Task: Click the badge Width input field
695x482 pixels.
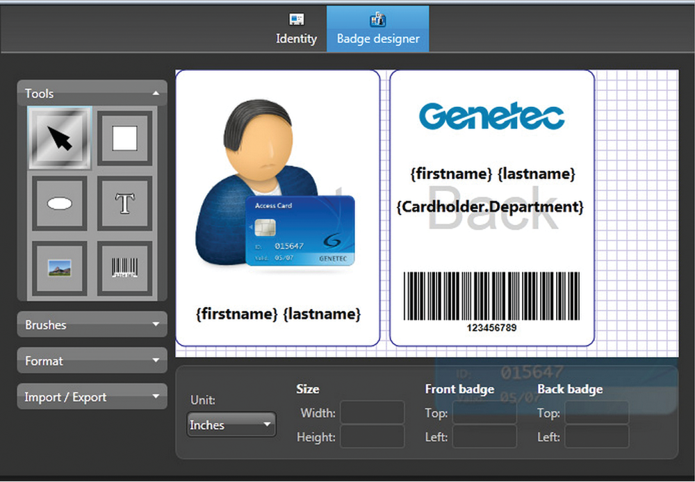Action: click(372, 413)
